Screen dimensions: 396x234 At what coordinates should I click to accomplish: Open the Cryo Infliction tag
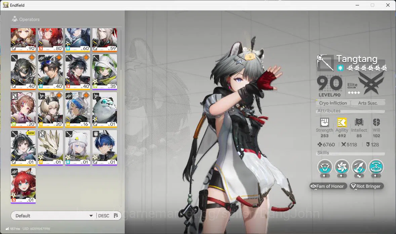click(x=333, y=103)
